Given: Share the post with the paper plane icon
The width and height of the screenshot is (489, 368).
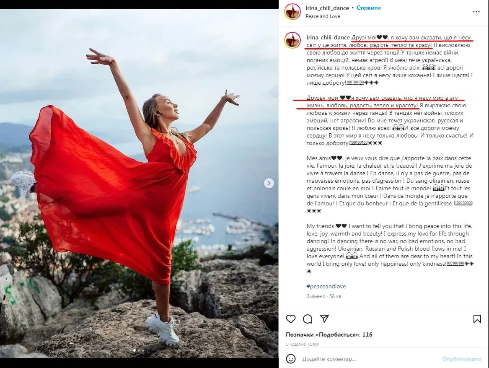Looking at the screenshot, I should pyautogui.click(x=324, y=319).
